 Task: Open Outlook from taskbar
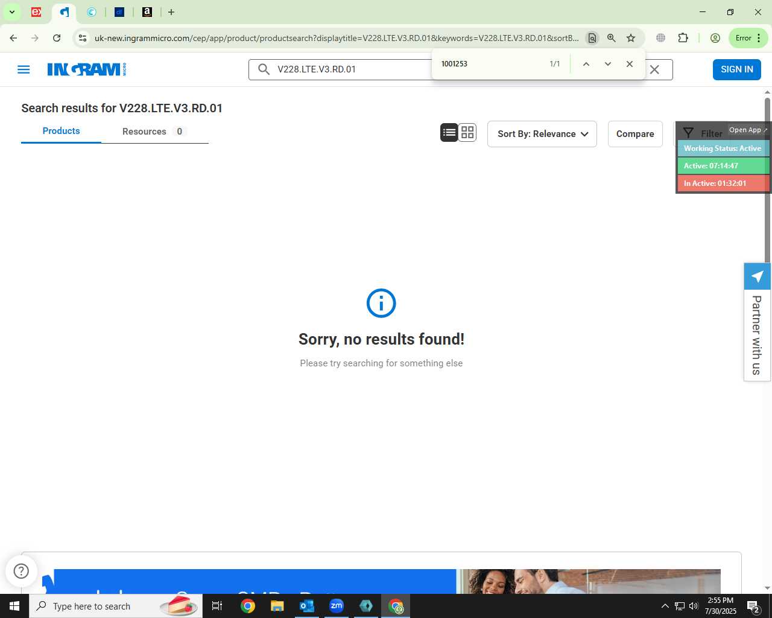tap(306, 606)
